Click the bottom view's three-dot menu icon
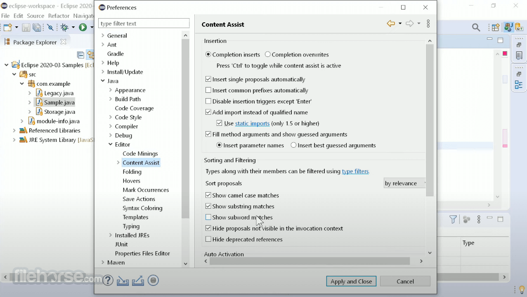This screenshot has width=527, height=297. pyautogui.click(x=479, y=219)
